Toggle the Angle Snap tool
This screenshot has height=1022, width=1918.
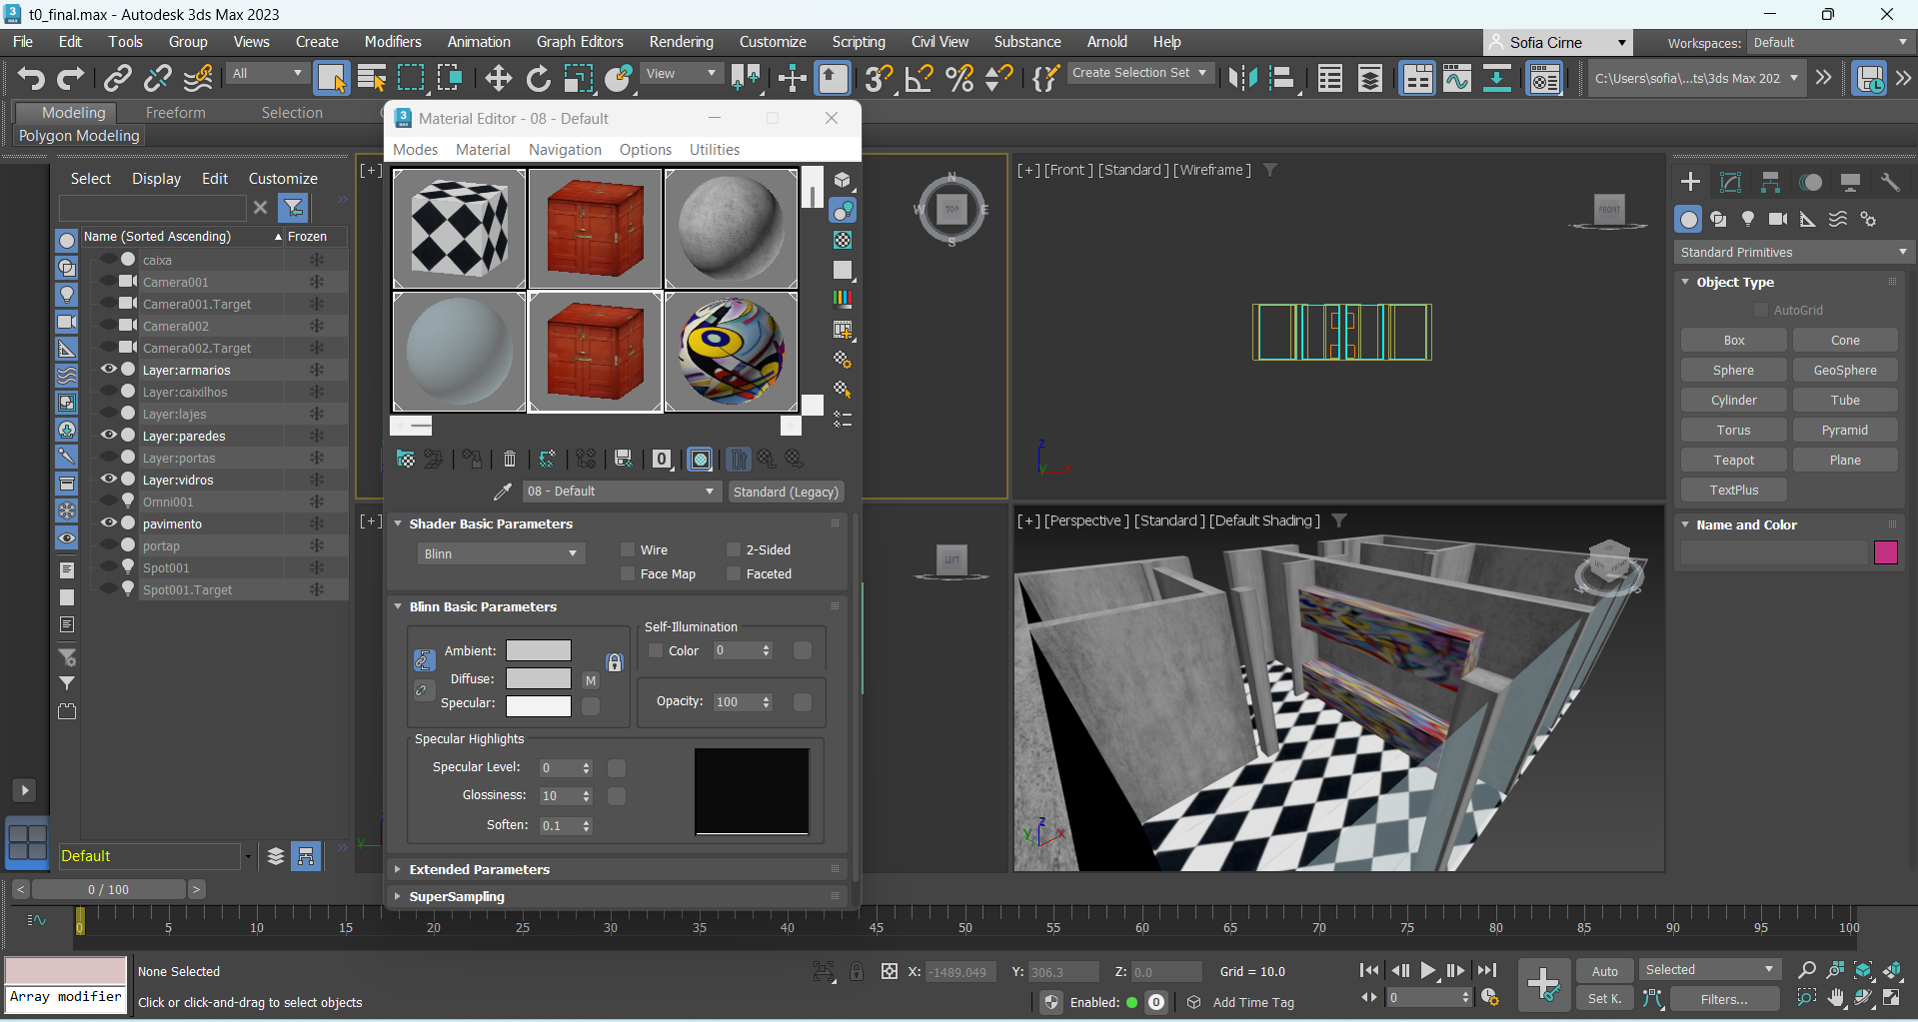pyautogui.click(x=919, y=78)
